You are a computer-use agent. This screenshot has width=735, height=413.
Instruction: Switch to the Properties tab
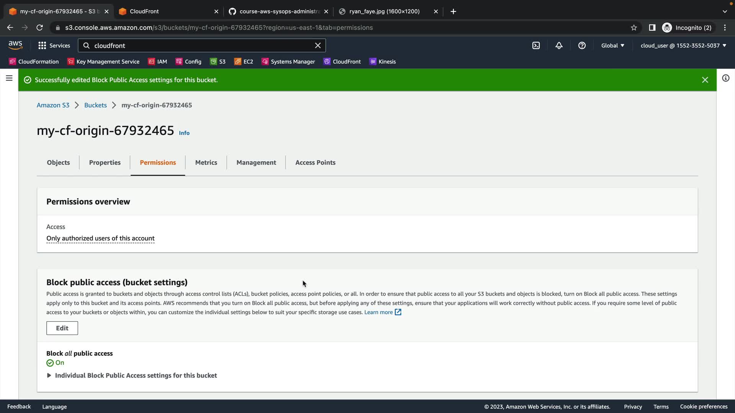tap(105, 163)
